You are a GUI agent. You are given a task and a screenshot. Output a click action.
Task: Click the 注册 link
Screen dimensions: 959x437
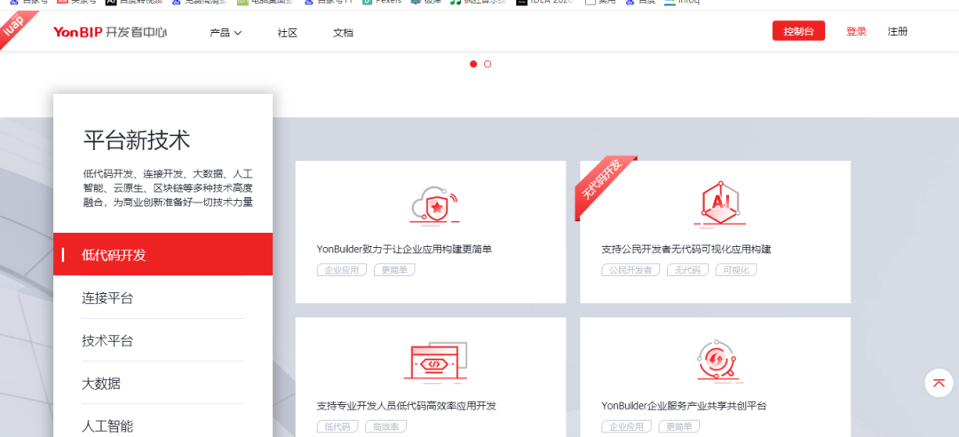pos(897,32)
